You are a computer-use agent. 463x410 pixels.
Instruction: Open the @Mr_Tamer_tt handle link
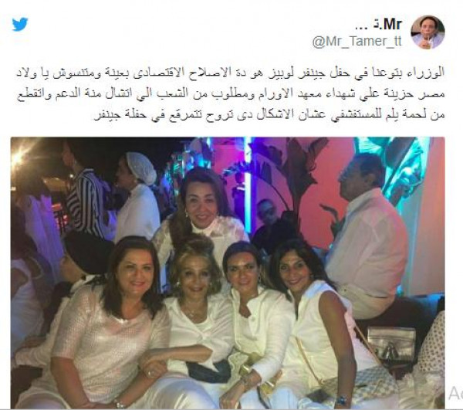pyautogui.click(x=357, y=41)
